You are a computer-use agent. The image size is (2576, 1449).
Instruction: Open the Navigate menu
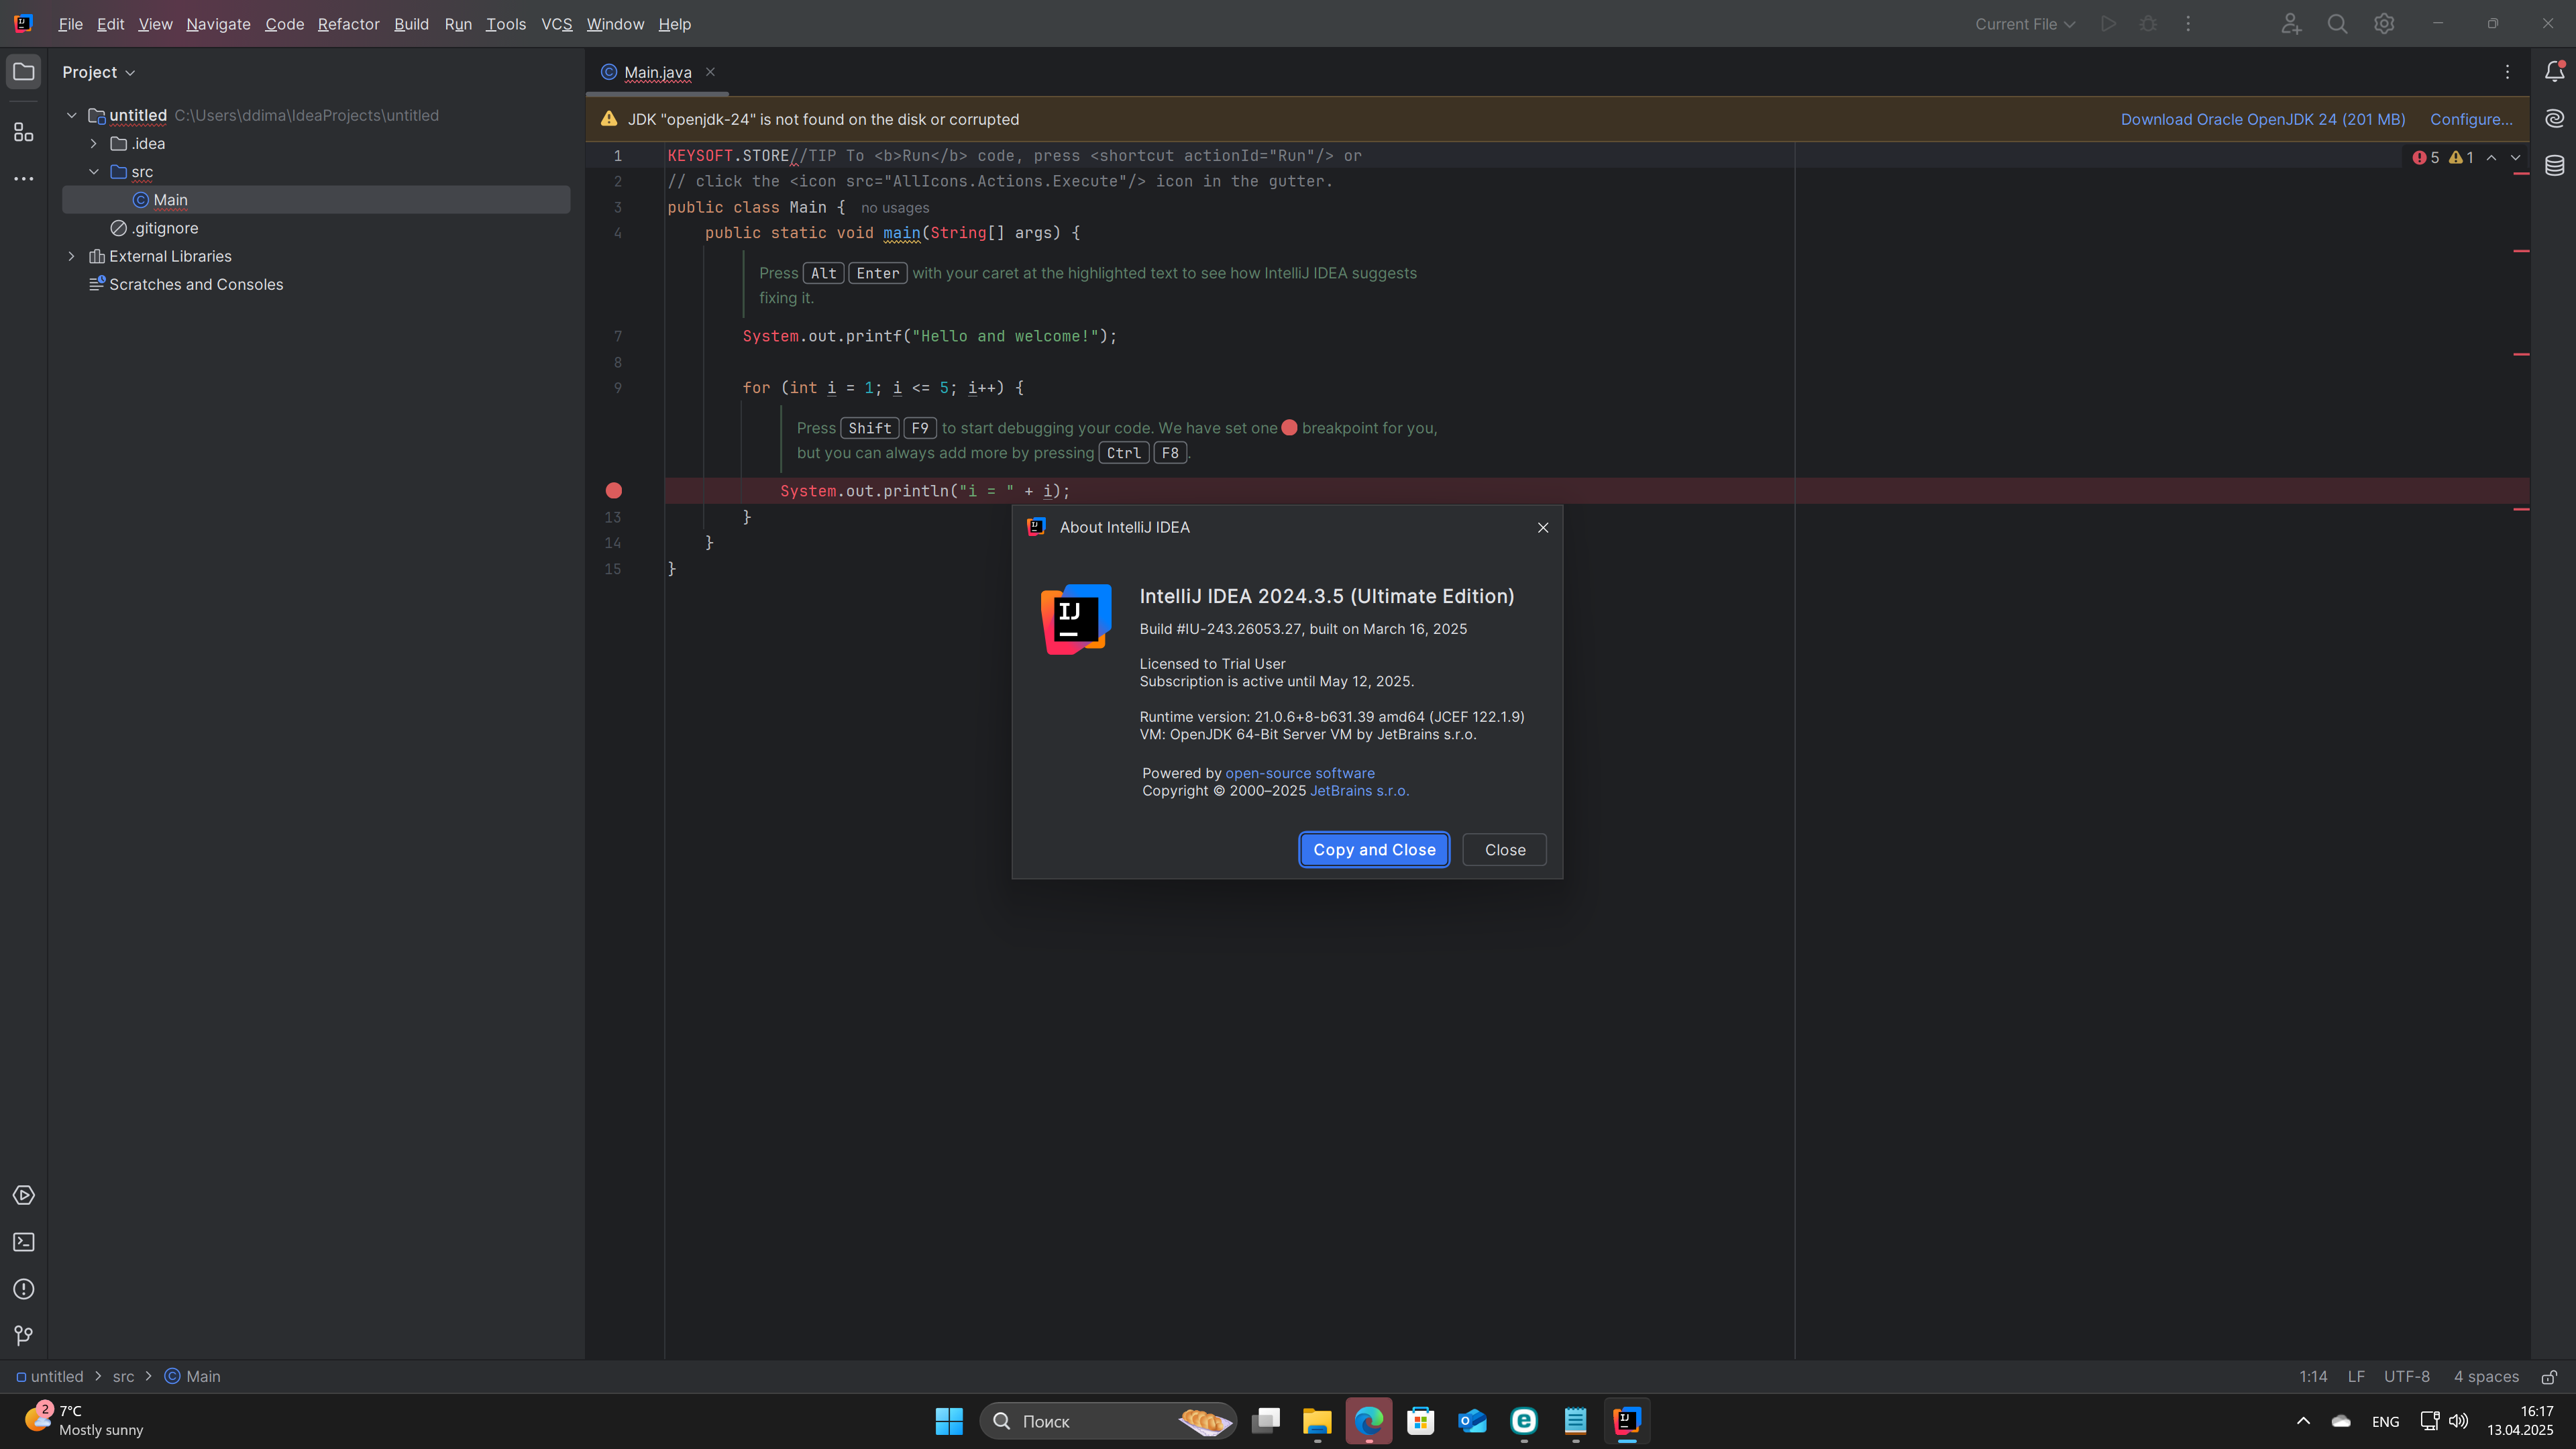click(x=218, y=24)
